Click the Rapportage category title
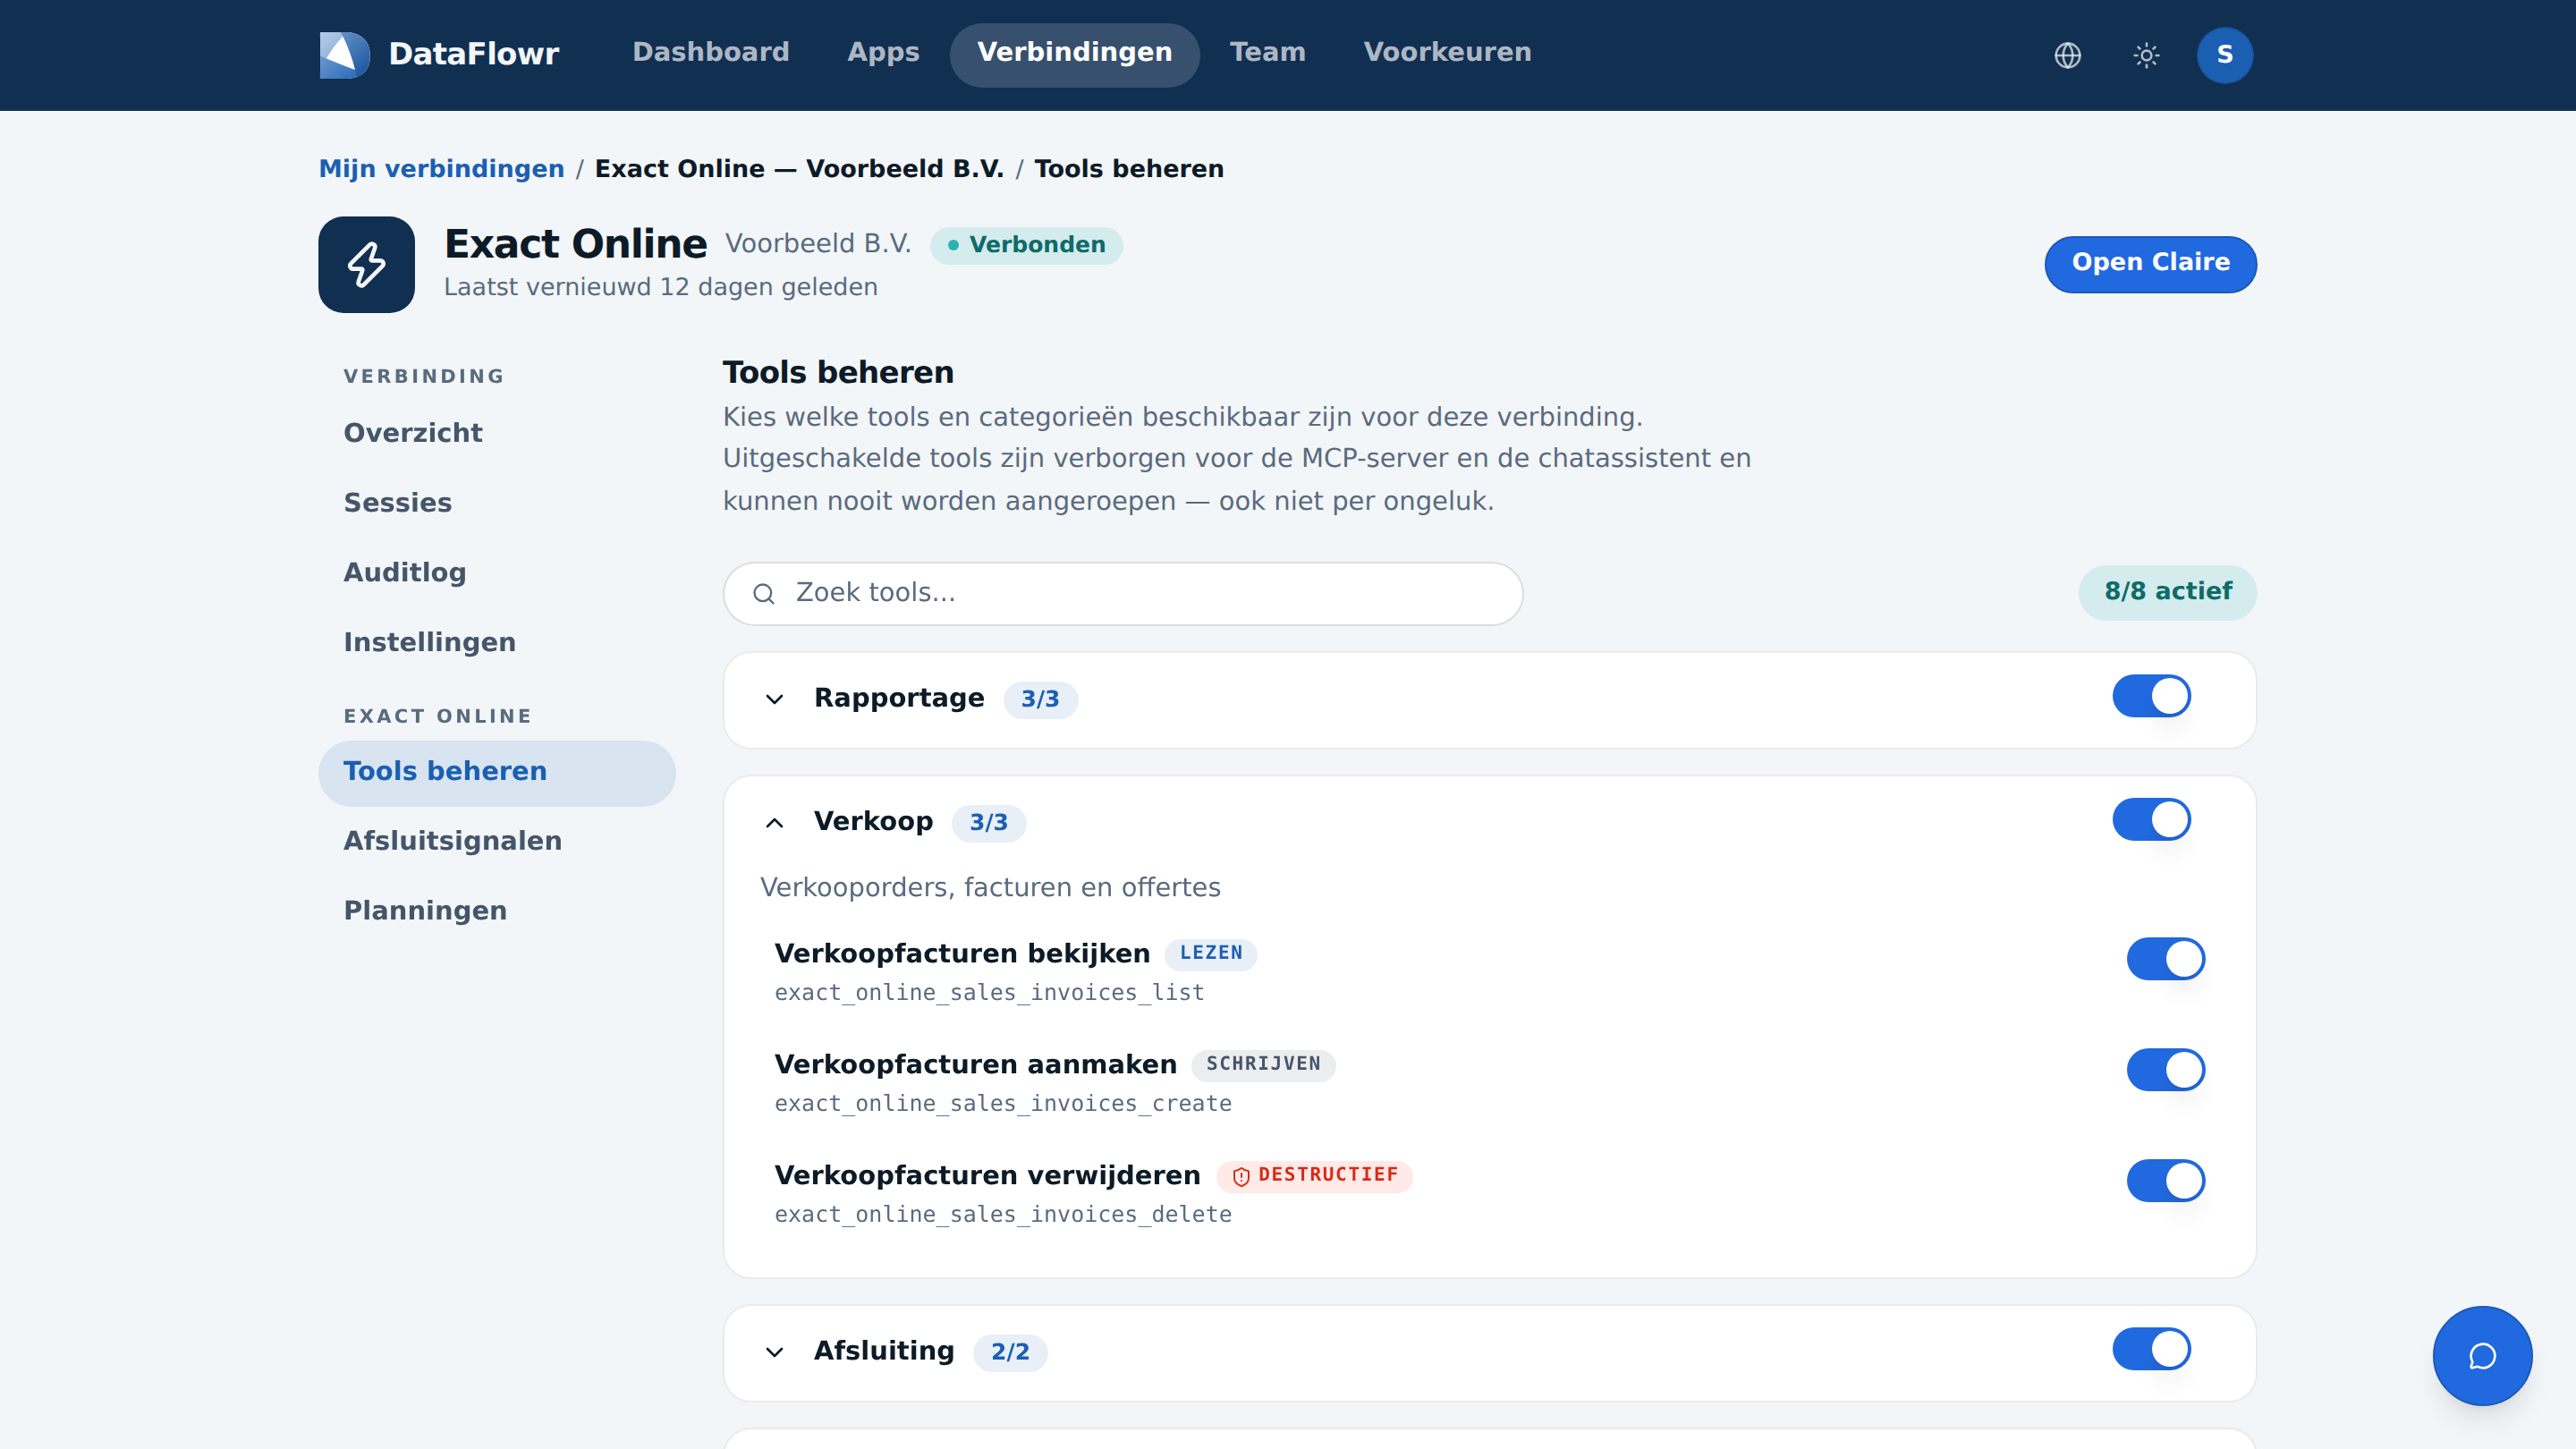The width and height of the screenshot is (2576, 1449). click(x=899, y=698)
